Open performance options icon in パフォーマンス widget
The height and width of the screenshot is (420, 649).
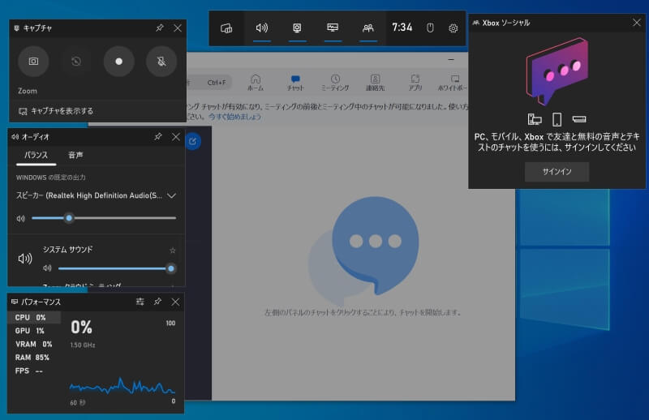(x=140, y=302)
